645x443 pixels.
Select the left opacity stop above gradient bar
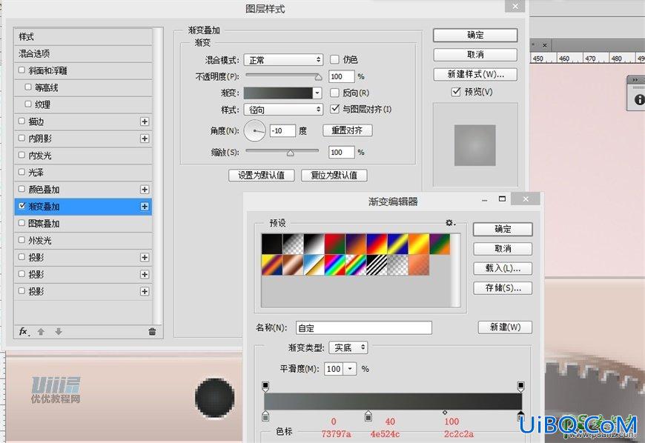tap(265, 386)
